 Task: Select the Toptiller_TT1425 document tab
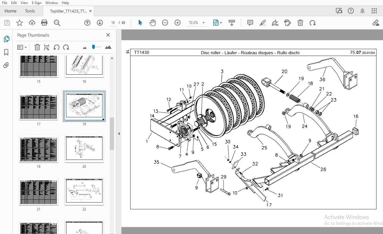(68, 11)
